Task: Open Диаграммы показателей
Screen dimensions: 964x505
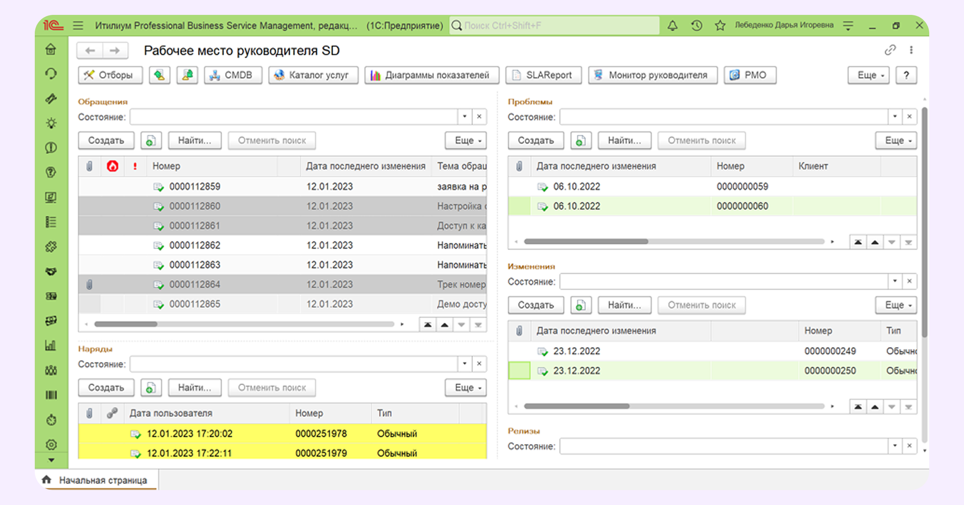Action: click(431, 75)
